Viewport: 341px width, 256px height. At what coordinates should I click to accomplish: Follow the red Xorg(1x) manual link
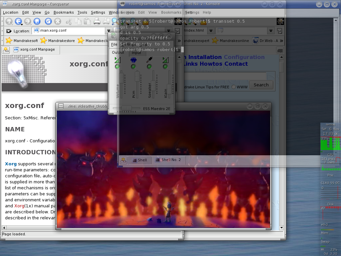[x=19, y=206]
